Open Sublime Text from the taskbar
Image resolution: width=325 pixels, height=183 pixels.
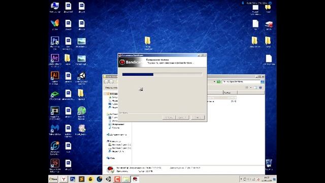tap(81, 179)
